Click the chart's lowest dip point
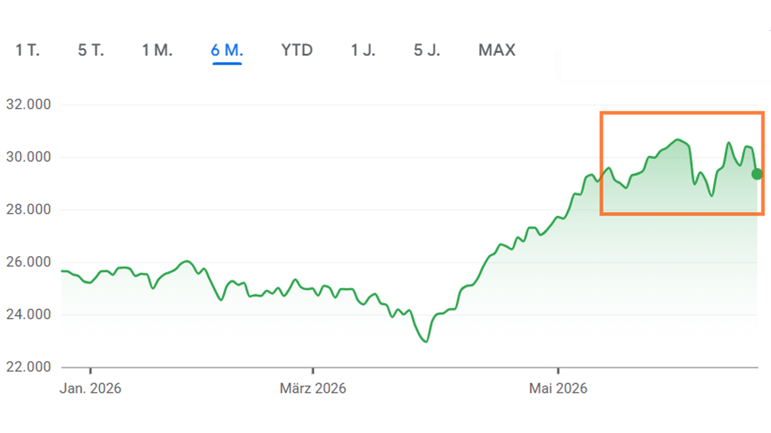771x433 pixels. point(425,342)
